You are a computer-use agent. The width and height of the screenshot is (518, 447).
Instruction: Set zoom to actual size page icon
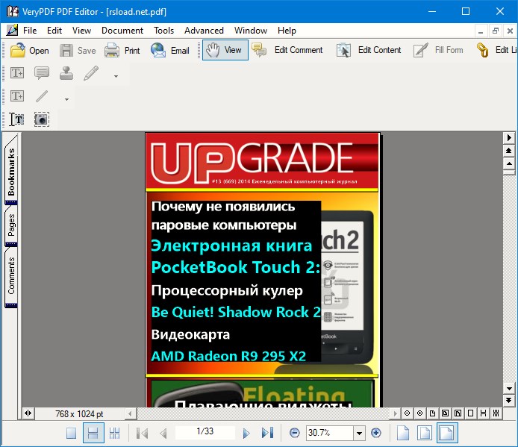coord(403,433)
